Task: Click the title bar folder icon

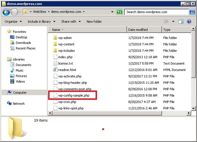Action: click(x=4, y=4)
